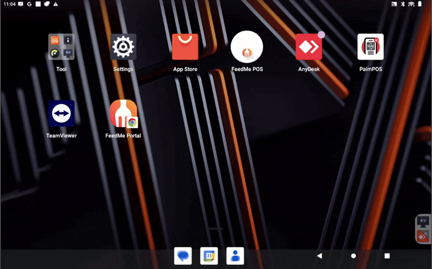Screen dimensions: 432x269
Task: Open the PalmPOS app
Action: pyautogui.click(x=370, y=47)
